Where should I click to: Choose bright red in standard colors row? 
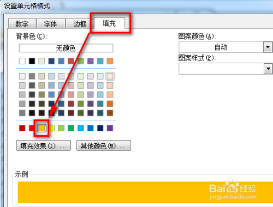[x=32, y=128]
